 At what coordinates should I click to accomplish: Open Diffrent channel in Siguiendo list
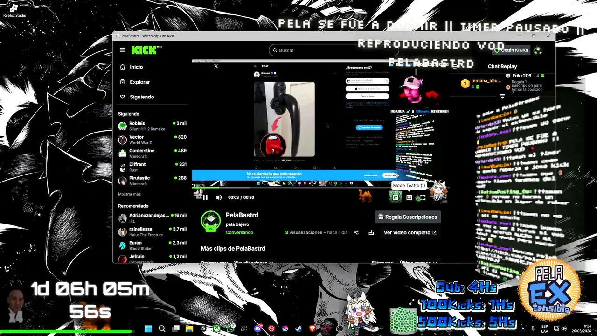click(153, 167)
